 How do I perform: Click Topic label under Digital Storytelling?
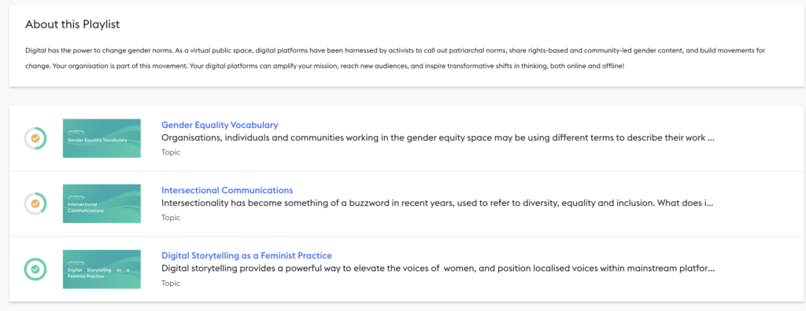(171, 283)
